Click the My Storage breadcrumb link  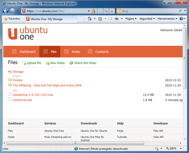(16, 72)
